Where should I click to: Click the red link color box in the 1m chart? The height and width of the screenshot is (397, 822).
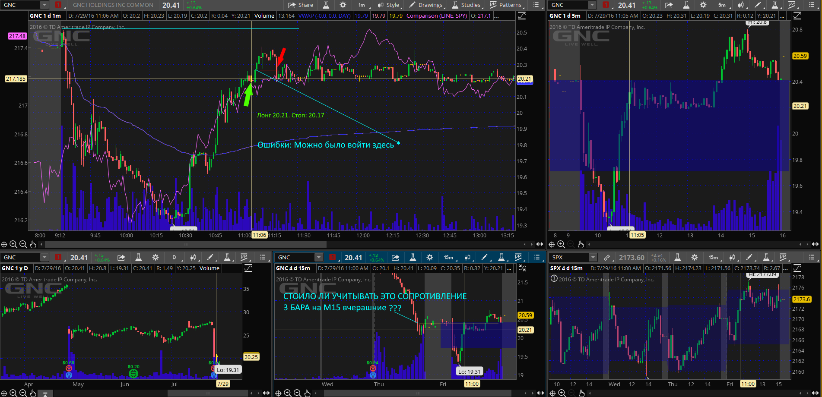pyautogui.click(x=58, y=5)
